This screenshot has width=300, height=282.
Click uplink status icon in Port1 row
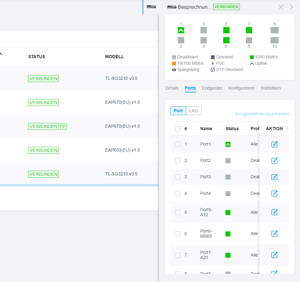[228, 144]
